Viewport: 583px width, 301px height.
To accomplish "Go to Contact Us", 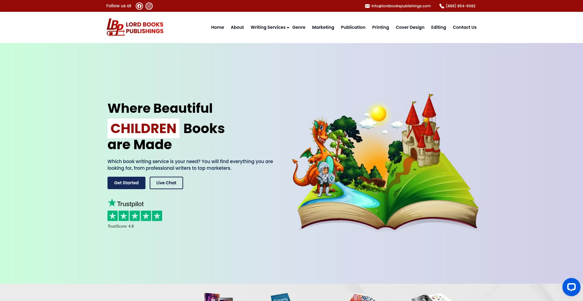I will click(464, 27).
